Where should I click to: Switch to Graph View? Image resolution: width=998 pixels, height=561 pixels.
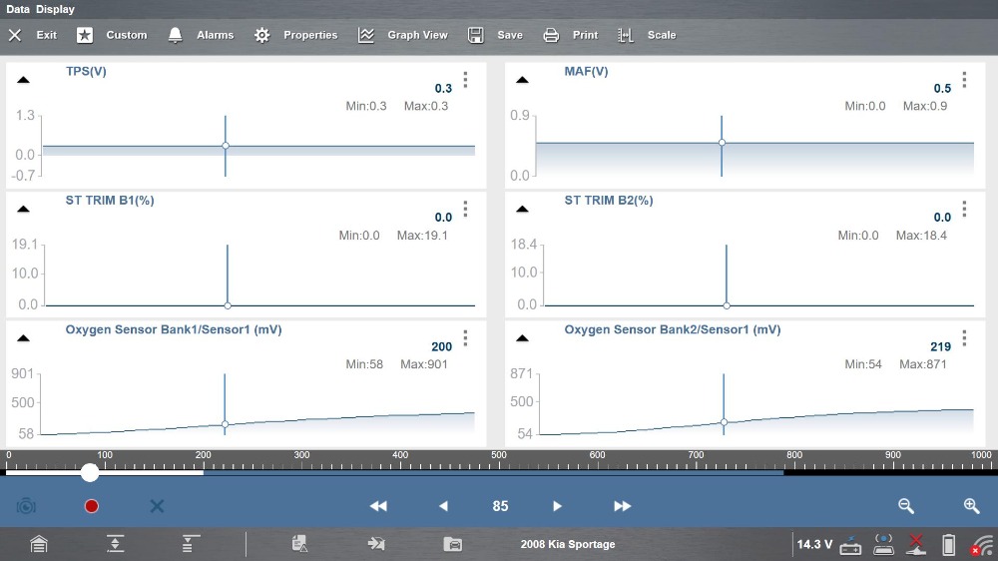coord(403,35)
